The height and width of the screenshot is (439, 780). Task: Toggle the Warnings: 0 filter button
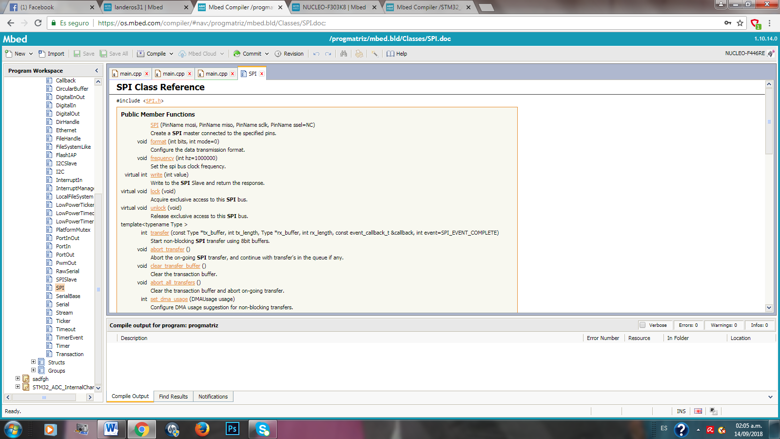click(723, 325)
